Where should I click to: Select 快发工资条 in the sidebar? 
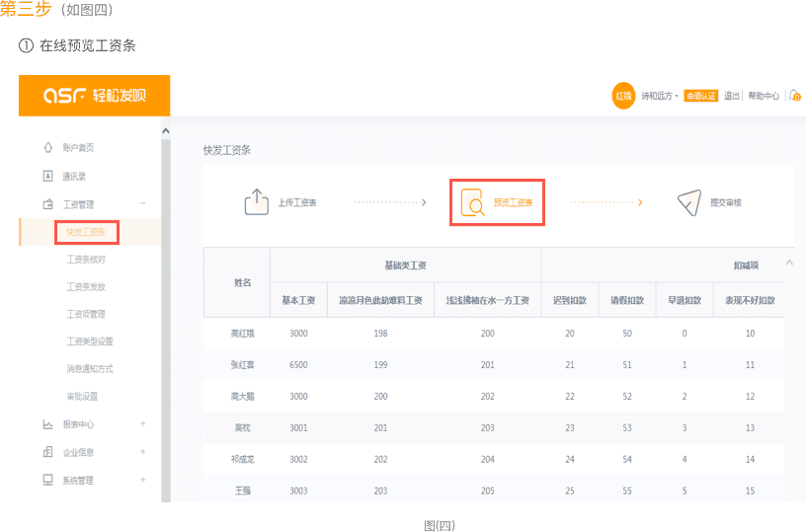tap(86, 232)
